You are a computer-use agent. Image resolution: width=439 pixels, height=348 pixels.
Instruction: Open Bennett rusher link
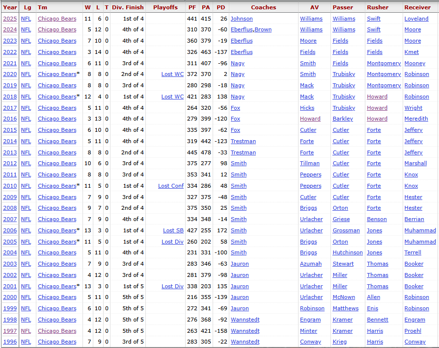(x=378, y=320)
